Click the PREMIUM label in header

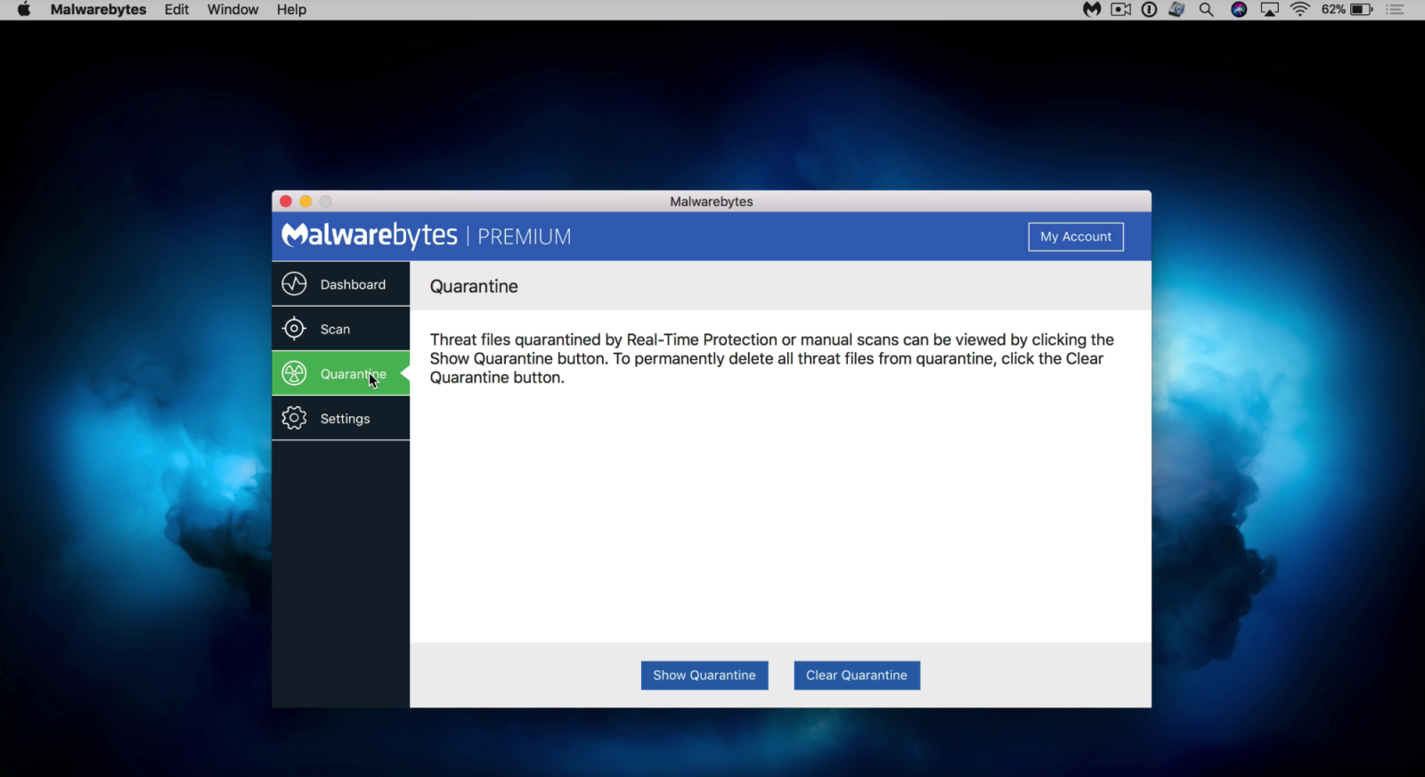pos(524,236)
